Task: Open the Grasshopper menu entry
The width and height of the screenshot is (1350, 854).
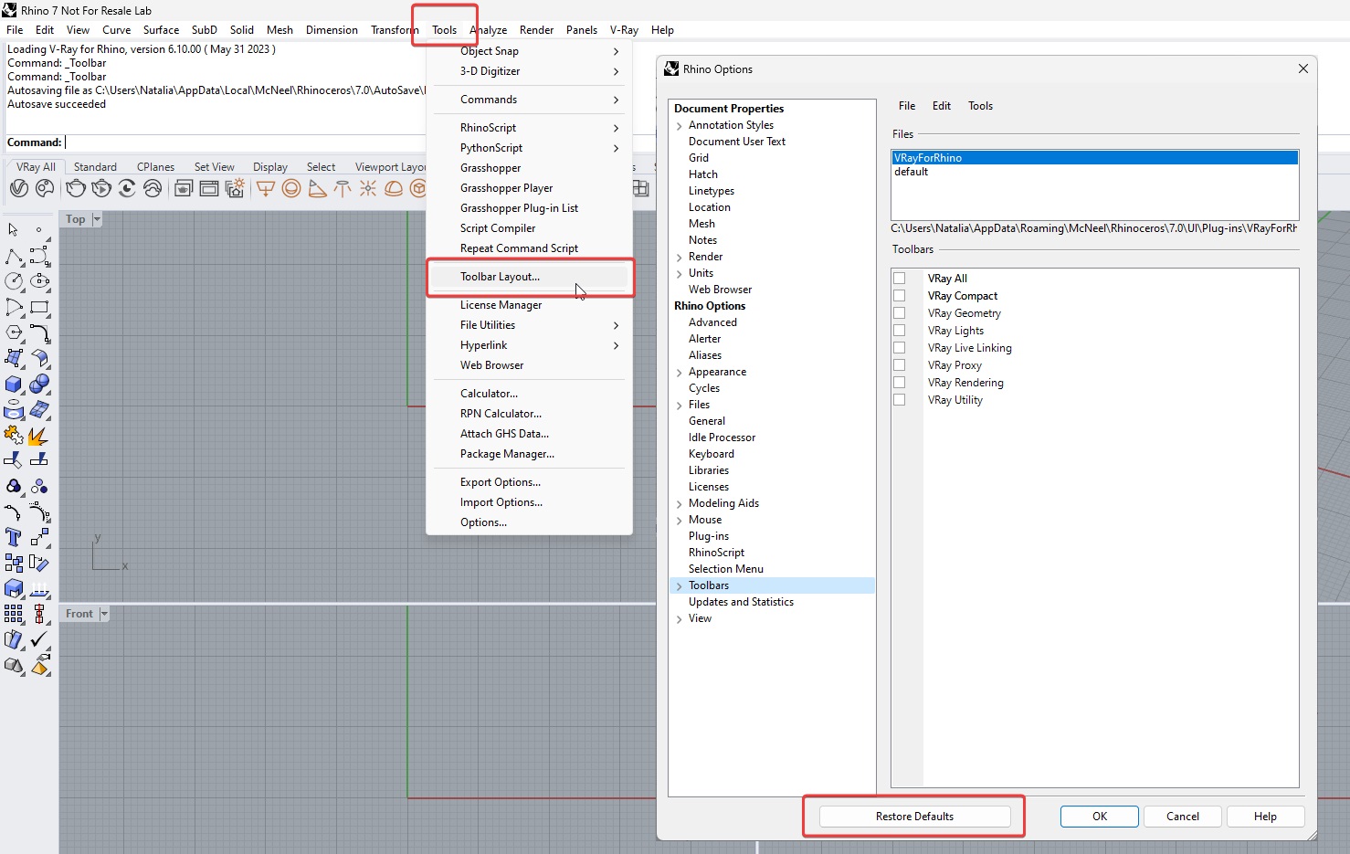Action: tap(530, 168)
